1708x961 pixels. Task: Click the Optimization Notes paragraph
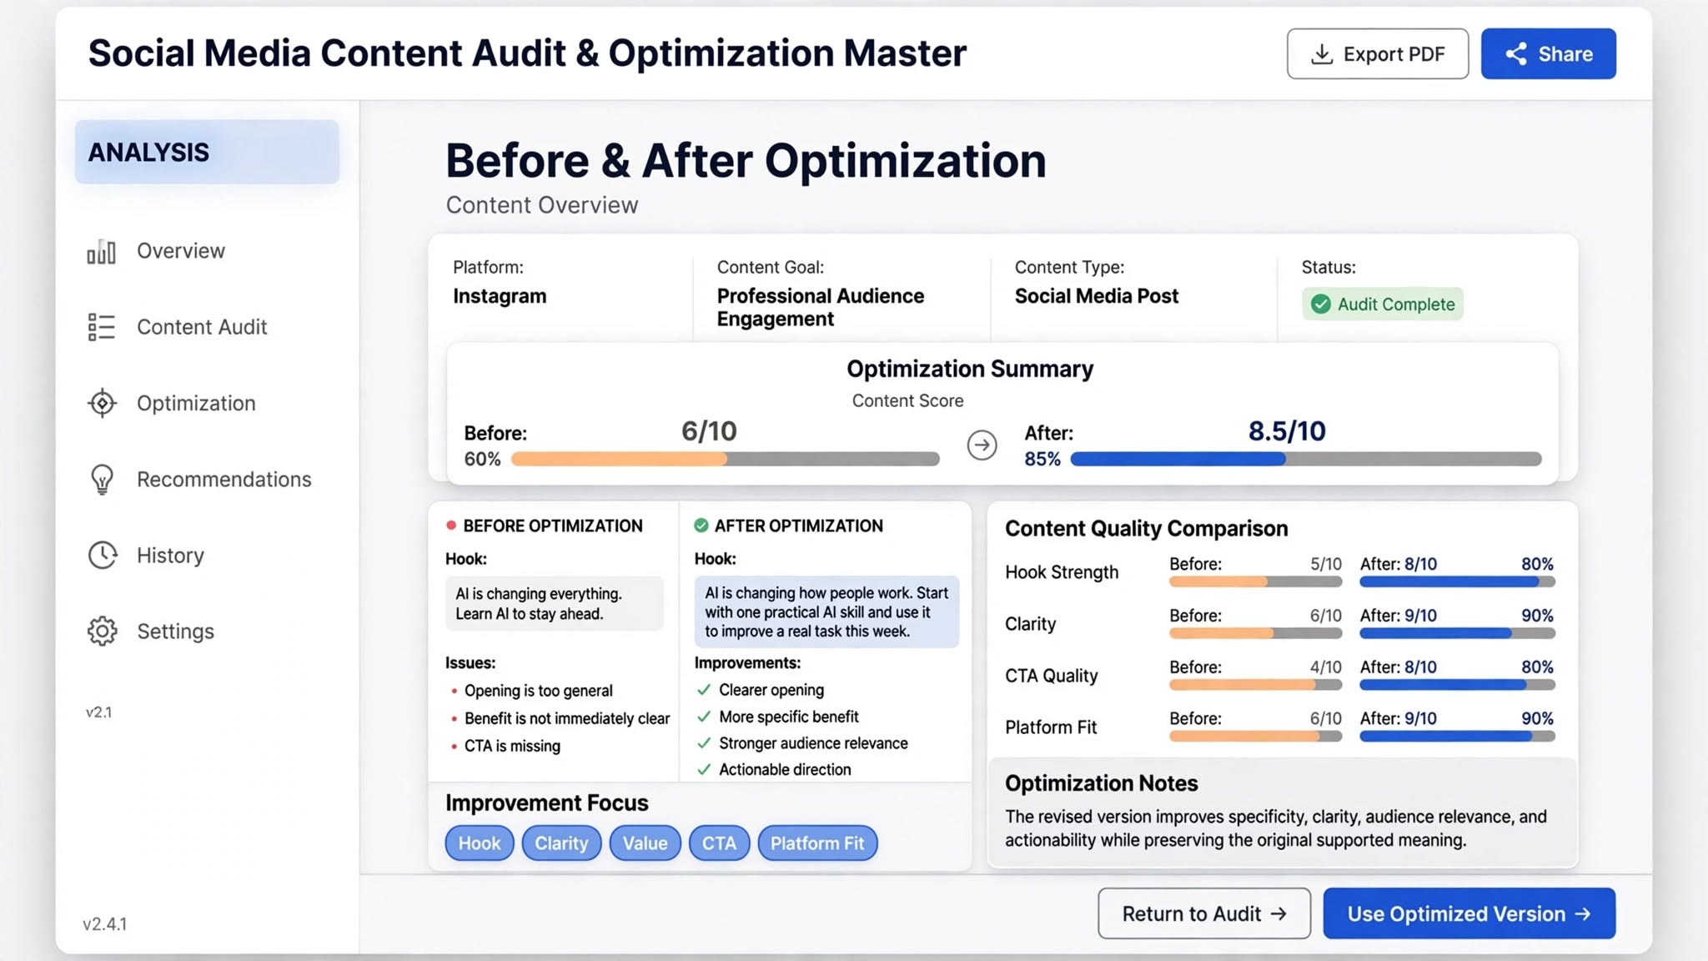(1276, 828)
